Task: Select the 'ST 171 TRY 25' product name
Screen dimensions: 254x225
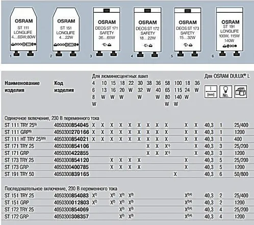Action: click(x=19, y=146)
